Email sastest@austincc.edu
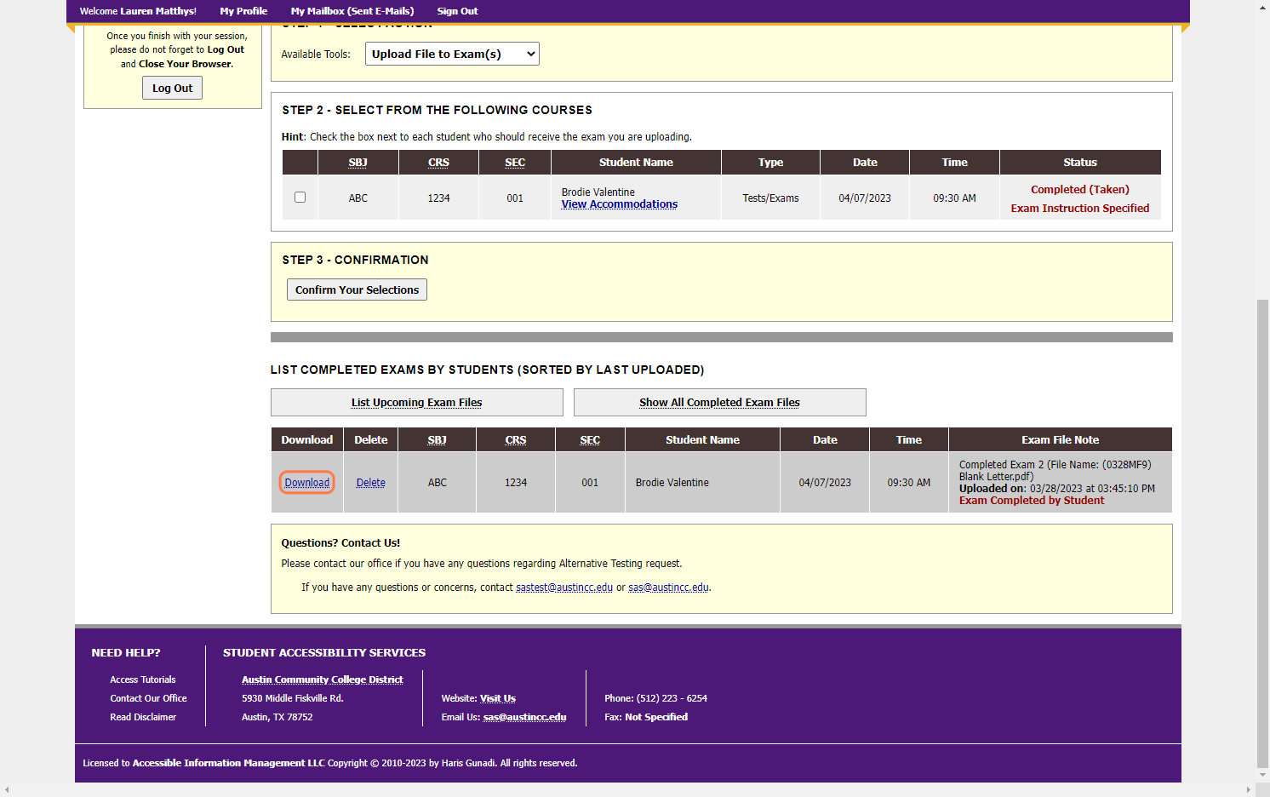 564,588
